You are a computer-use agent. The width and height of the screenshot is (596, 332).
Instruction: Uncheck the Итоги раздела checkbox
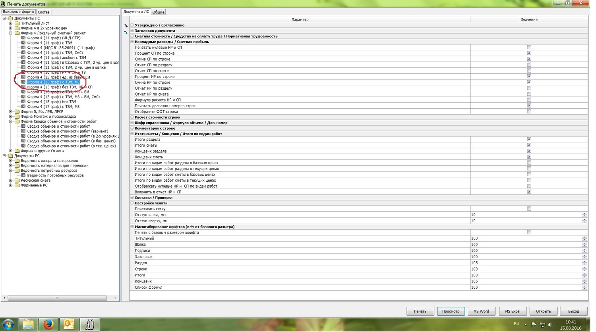pyautogui.click(x=529, y=140)
